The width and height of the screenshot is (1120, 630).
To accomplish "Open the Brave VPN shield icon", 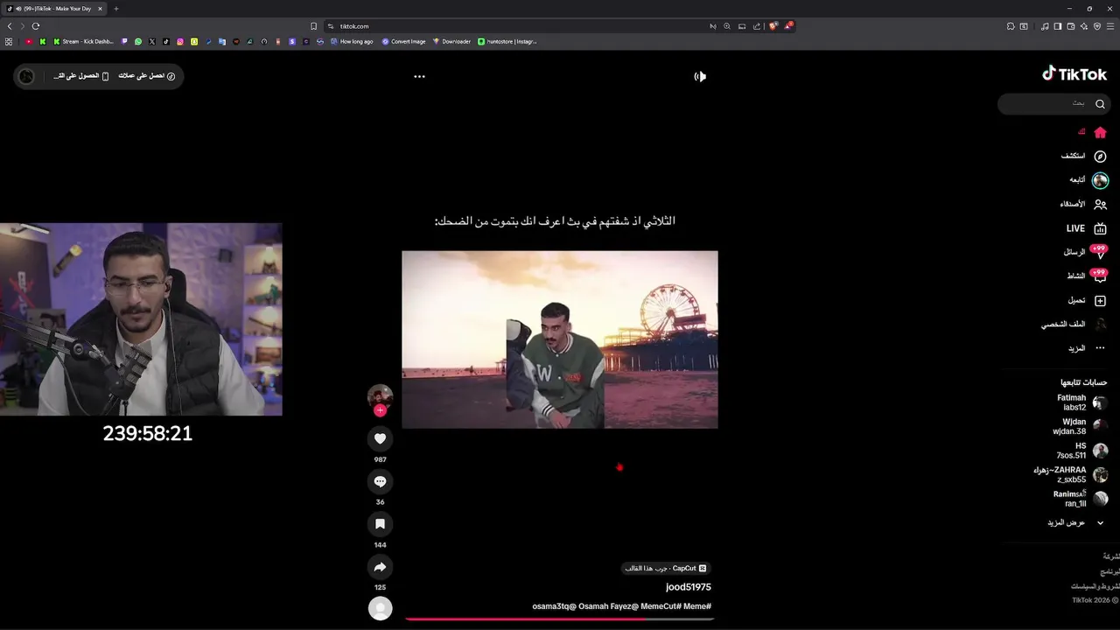I will tap(1097, 26).
